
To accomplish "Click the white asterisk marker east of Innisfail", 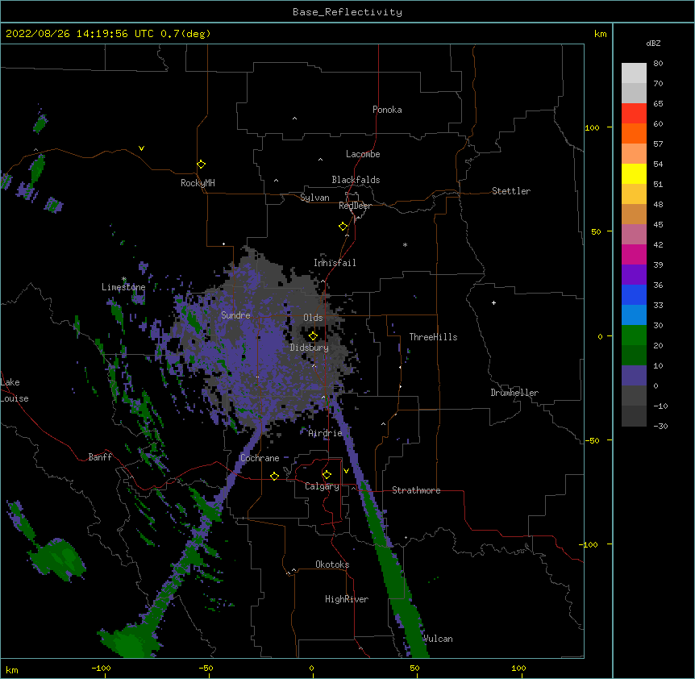I will tap(405, 244).
